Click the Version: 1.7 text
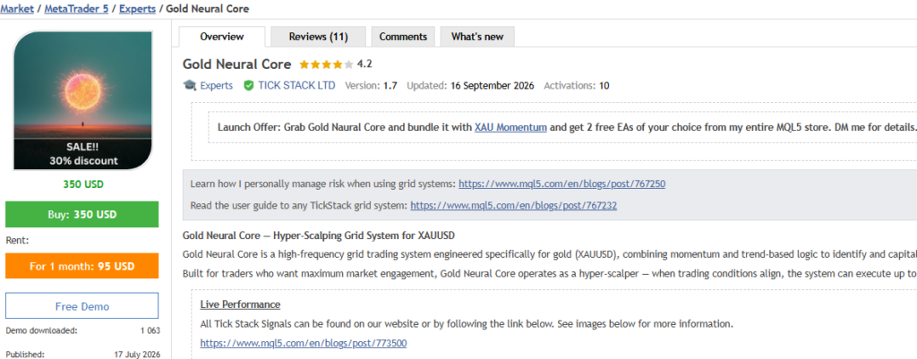The width and height of the screenshot is (917, 359). point(371,85)
